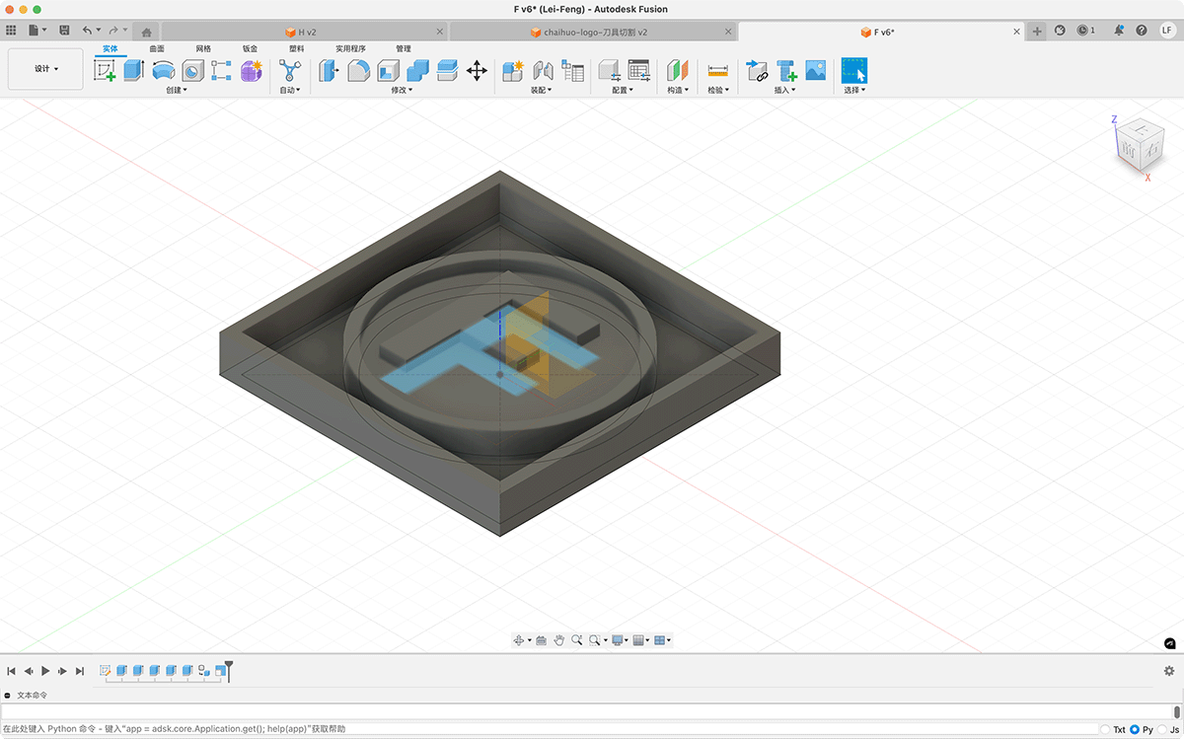Select the 实体 ribbon tab
Image resolution: width=1184 pixels, height=739 pixels.
pos(111,48)
